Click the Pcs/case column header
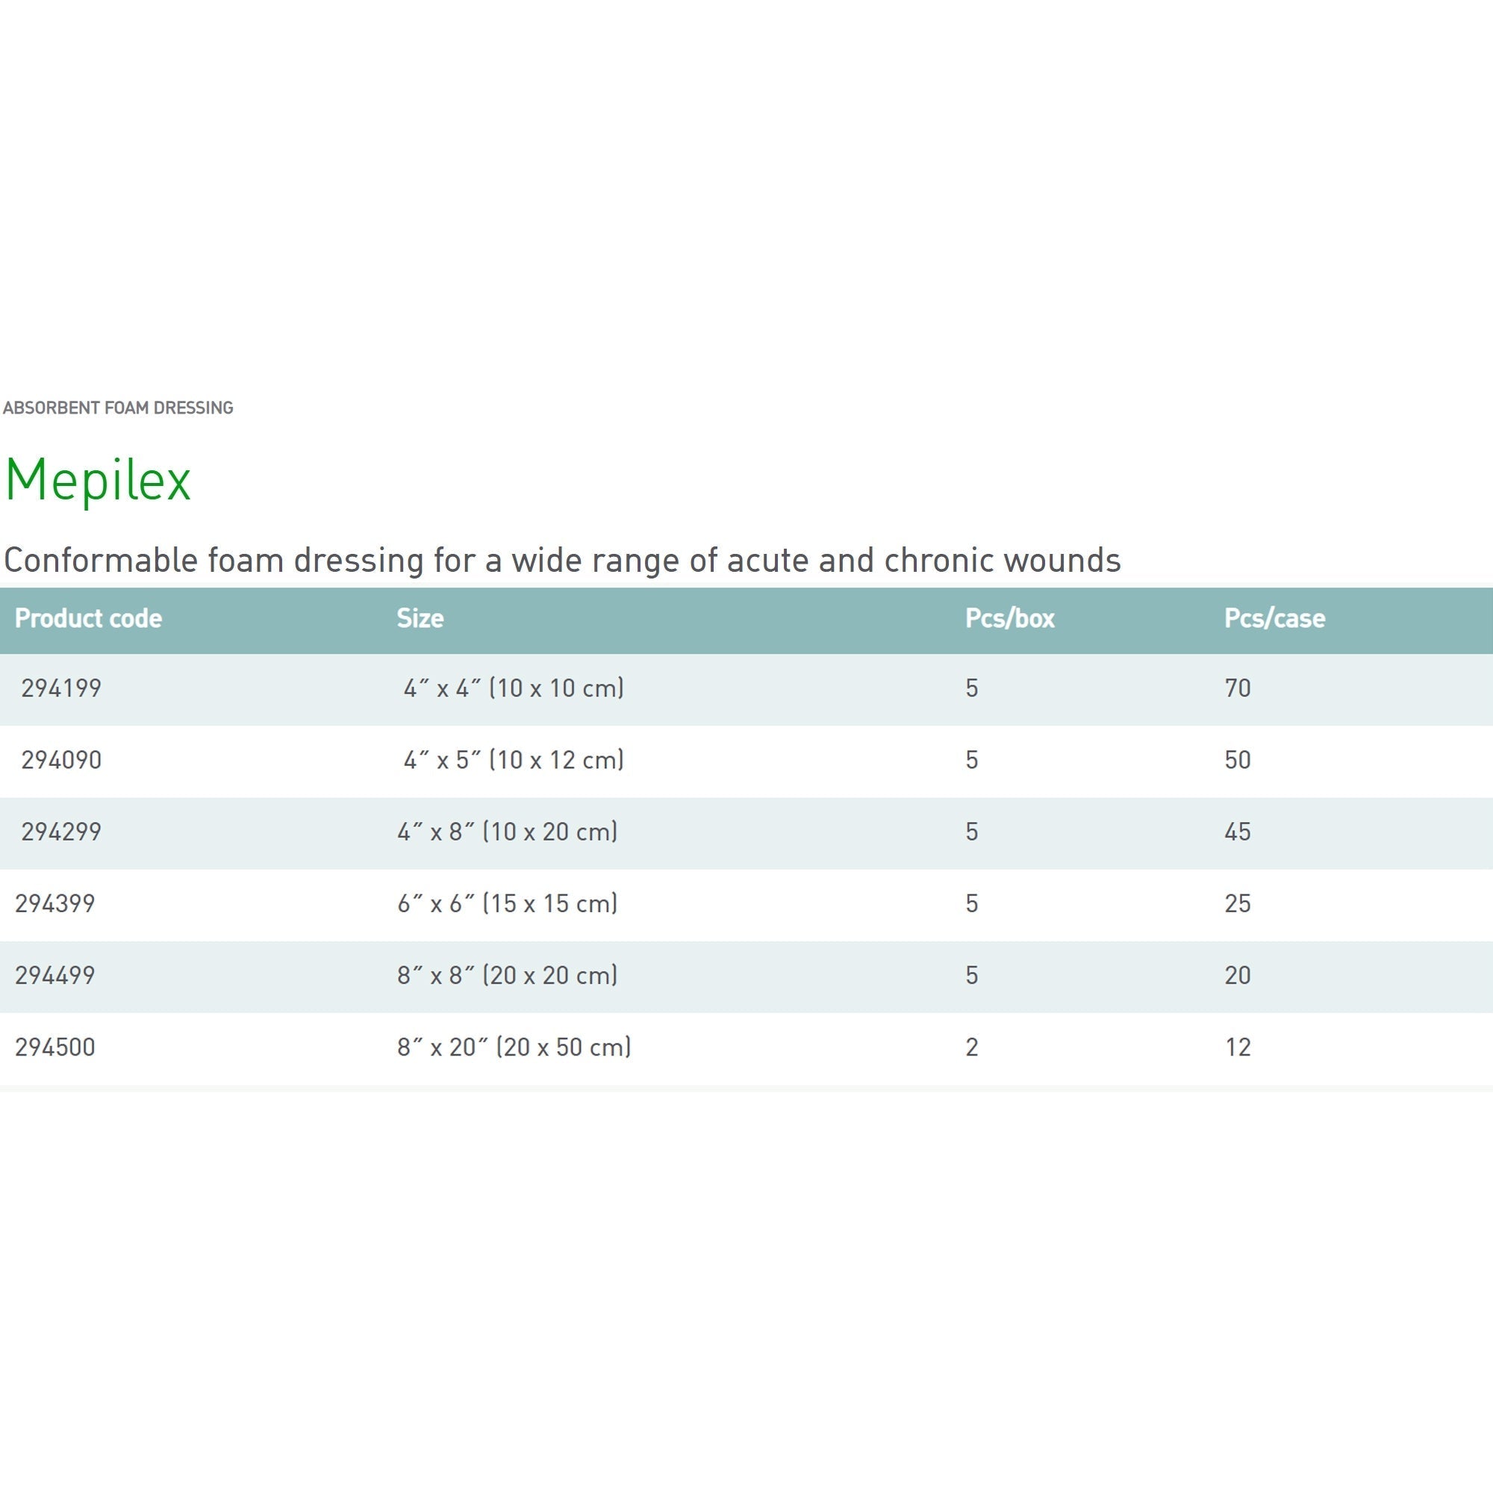 click(x=1275, y=617)
